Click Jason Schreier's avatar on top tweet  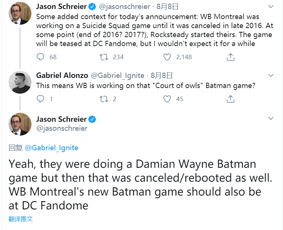(20, 14)
